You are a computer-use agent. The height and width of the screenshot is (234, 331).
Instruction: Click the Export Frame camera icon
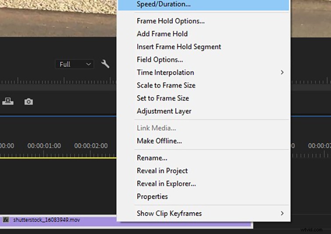click(x=28, y=102)
